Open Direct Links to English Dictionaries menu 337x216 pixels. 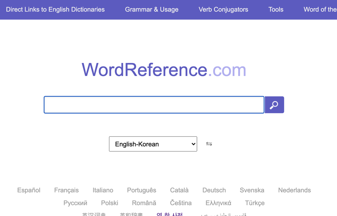click(55, 9)
